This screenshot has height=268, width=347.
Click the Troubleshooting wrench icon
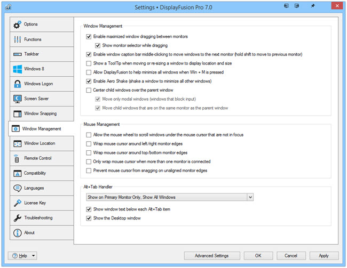(x=17, y=218)
